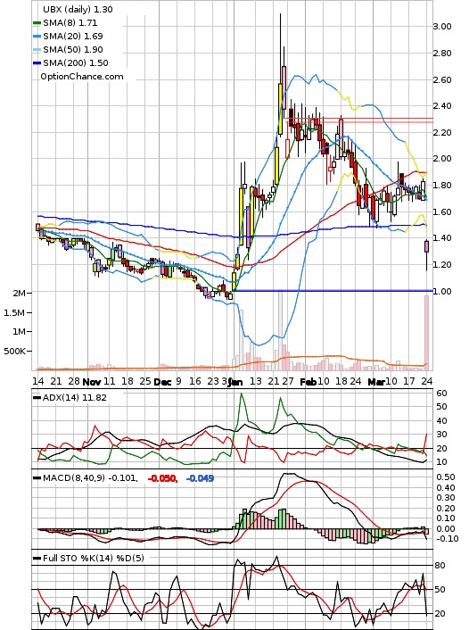The width and height of the screenshot is (469, 630).
Task: Click the red -0.050 MACD value
Action: click(162, 478)
